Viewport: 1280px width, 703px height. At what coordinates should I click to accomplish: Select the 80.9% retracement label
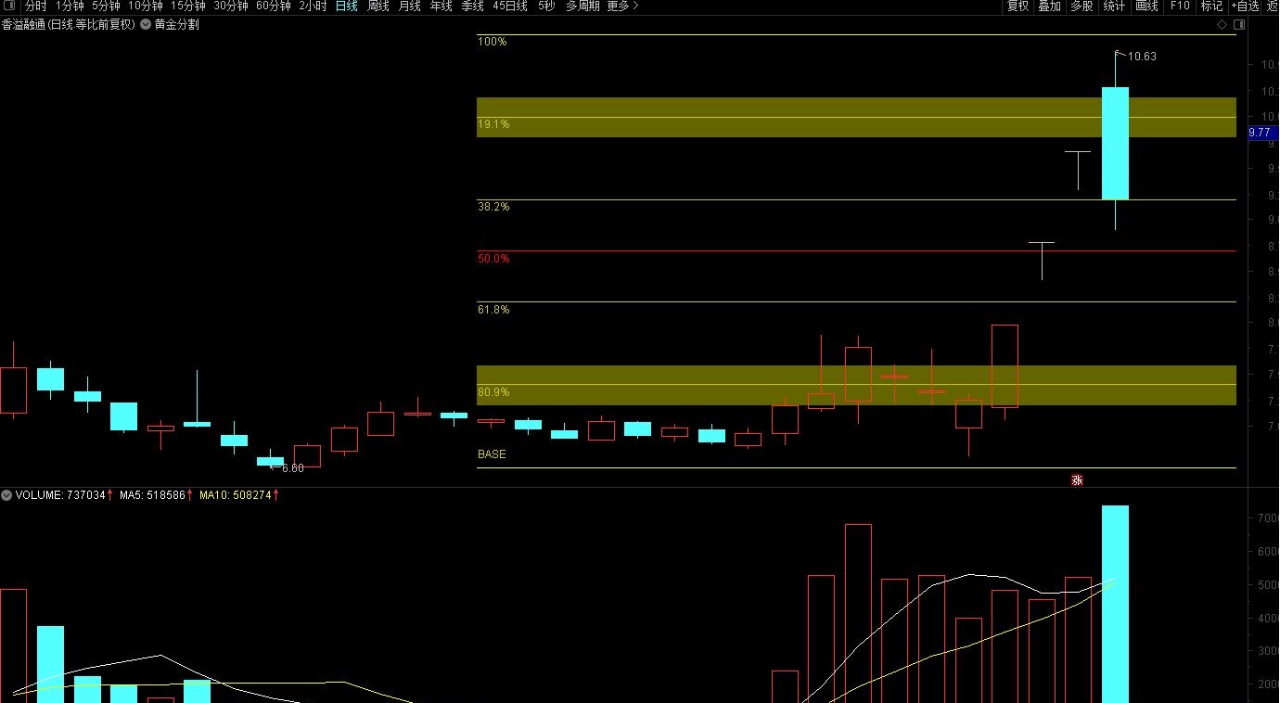click(493, 392)
